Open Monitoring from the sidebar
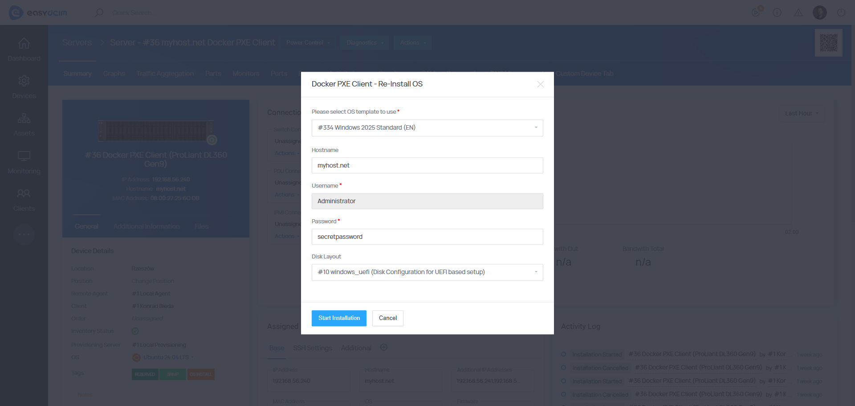The image size is (855, 406). pos(24,162)
